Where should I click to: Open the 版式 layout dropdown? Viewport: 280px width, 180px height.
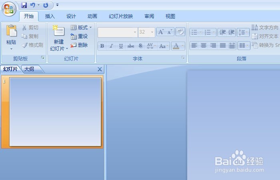[x=81, y=28]
